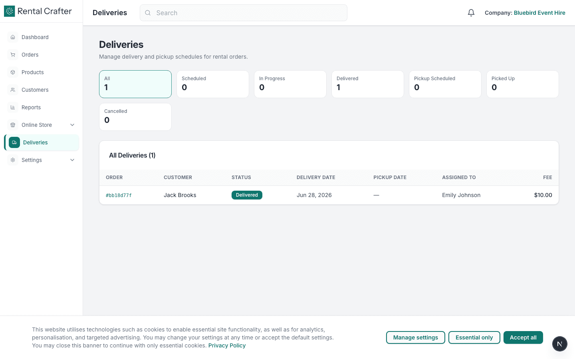Click the ASSIGNED TO column header
The image size is (575, 359).
point(459,178)
